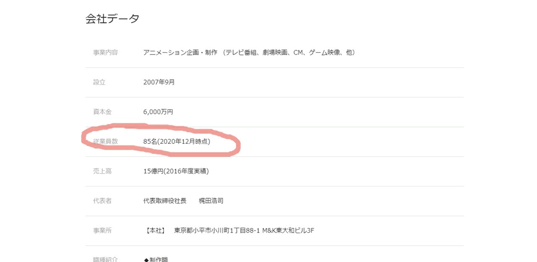537x262 pixels.
Task: Click the 85名(2020年12月時点) employee count
Action: click(x=177, y=142)
